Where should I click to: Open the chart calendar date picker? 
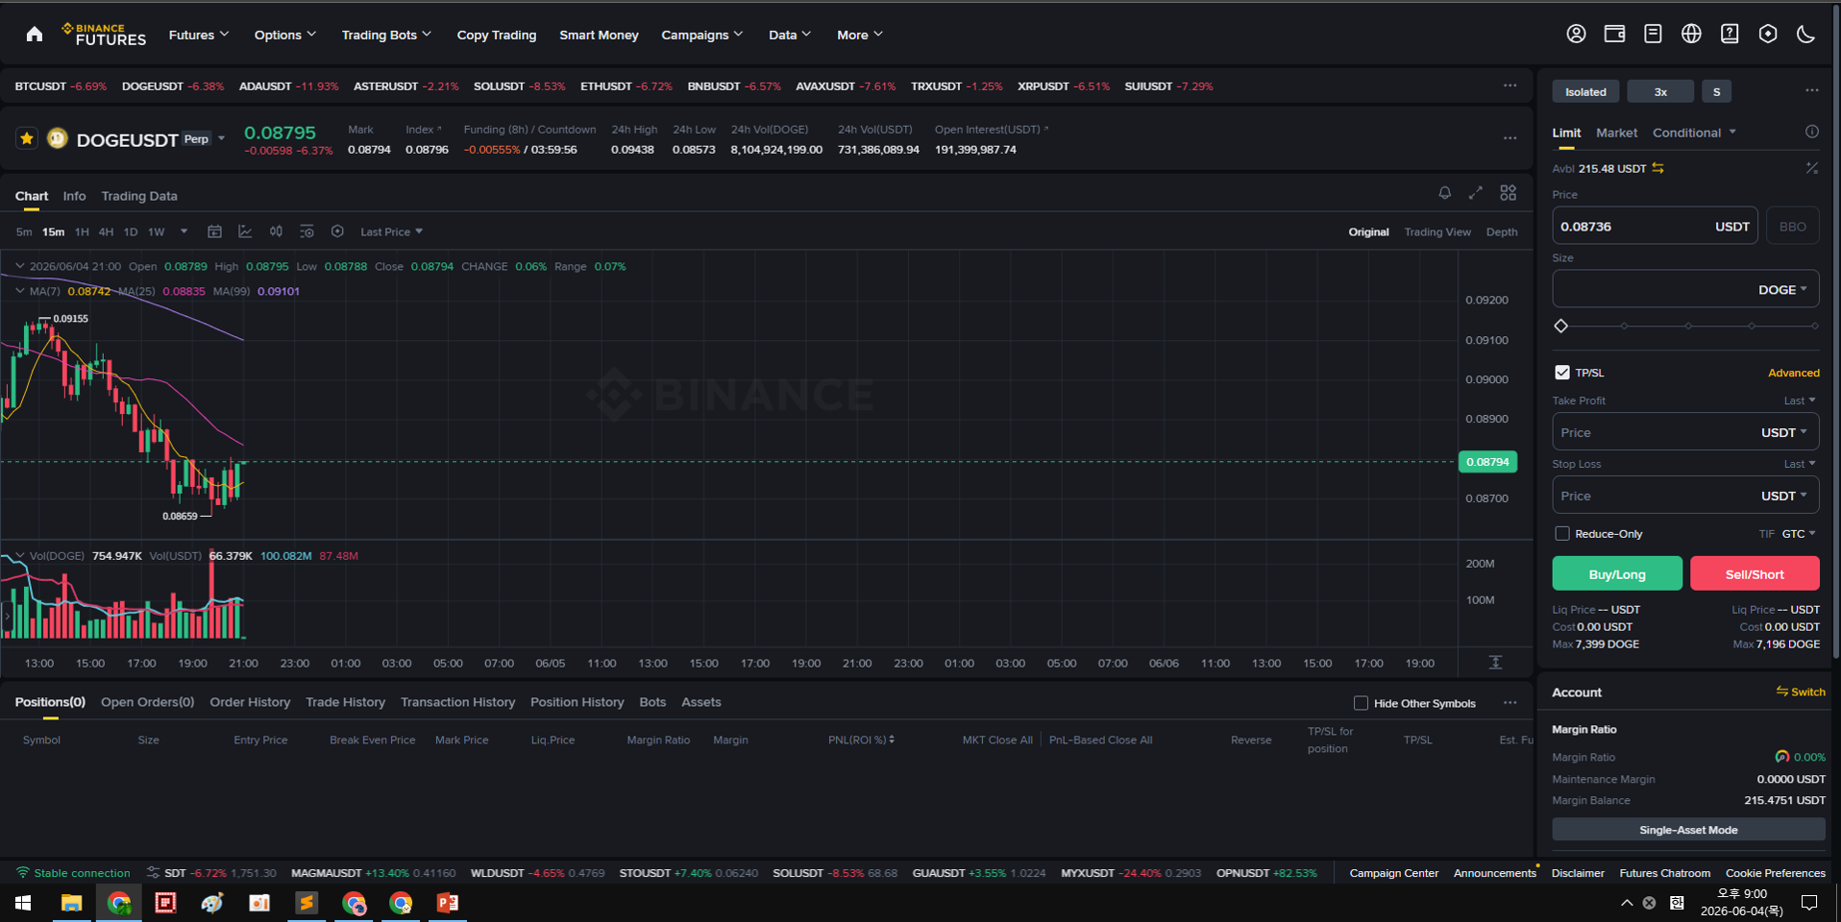click(215, 231)
